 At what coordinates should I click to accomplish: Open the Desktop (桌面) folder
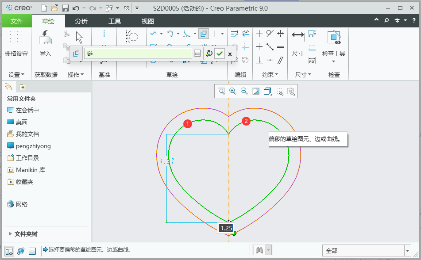[x=22, y=122]
